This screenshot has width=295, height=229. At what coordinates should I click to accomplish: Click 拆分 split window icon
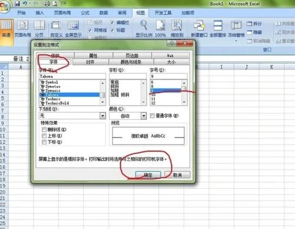254,24
